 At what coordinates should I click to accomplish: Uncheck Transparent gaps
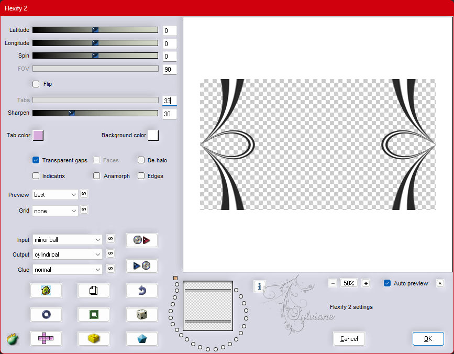point(36,160)
